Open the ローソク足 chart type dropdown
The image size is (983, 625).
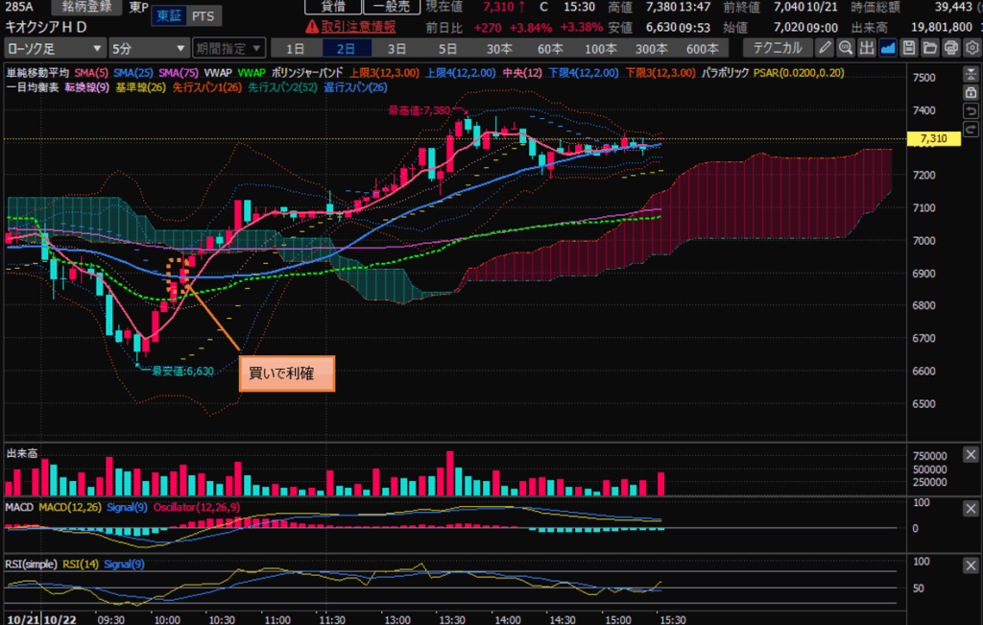click(x=55, y=48)
